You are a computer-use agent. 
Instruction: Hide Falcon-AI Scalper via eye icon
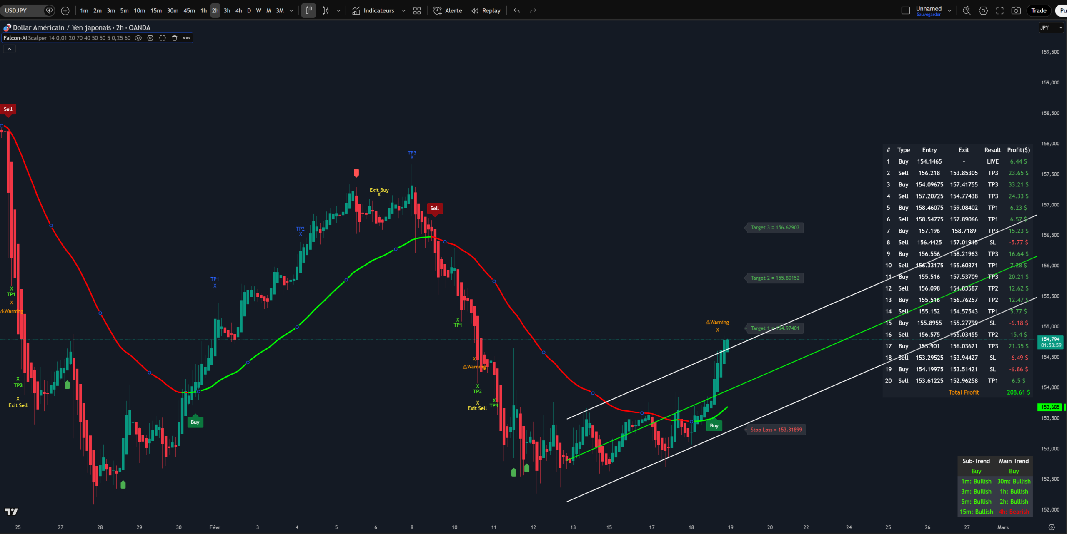point(138,38)
